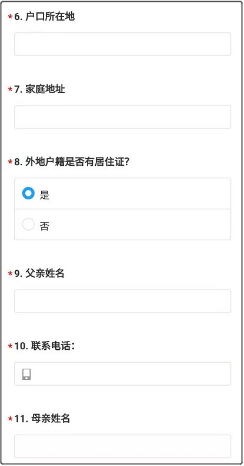Click the red asterisk beside 家庭地址
This screenshot has height=466, width=244.
pyautogui.click(x=10, y=89)
